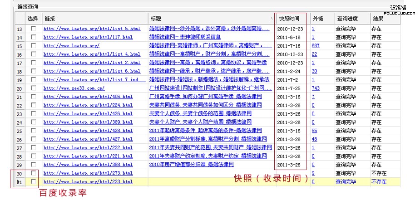This screenshot has height=200, width=420.
Task: Click the outlink count 743
Action: click(316, 88)
